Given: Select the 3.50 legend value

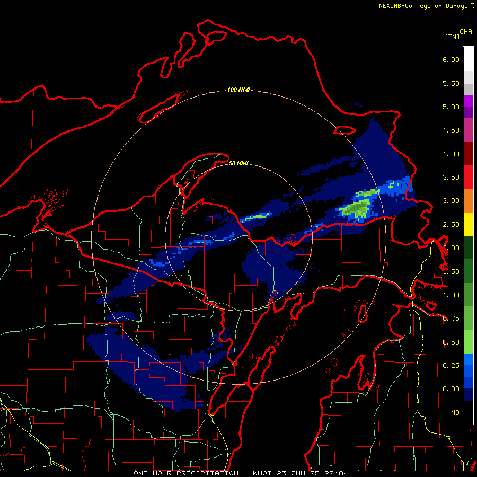Looking at the screenshot, I should pyautogui.click(x=451, y=178).
